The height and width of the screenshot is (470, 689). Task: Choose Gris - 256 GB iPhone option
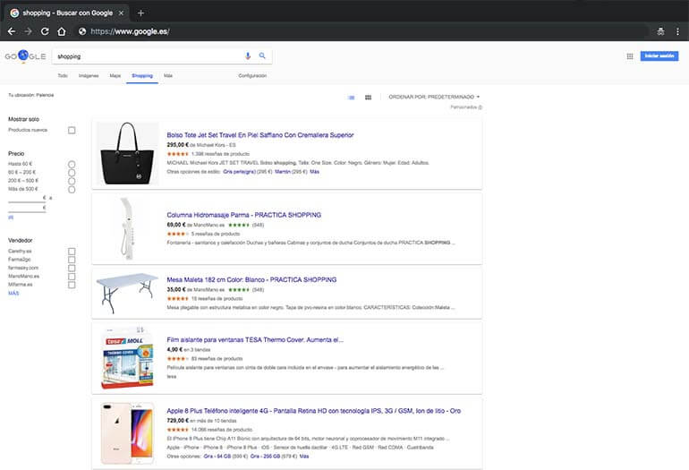265,457
